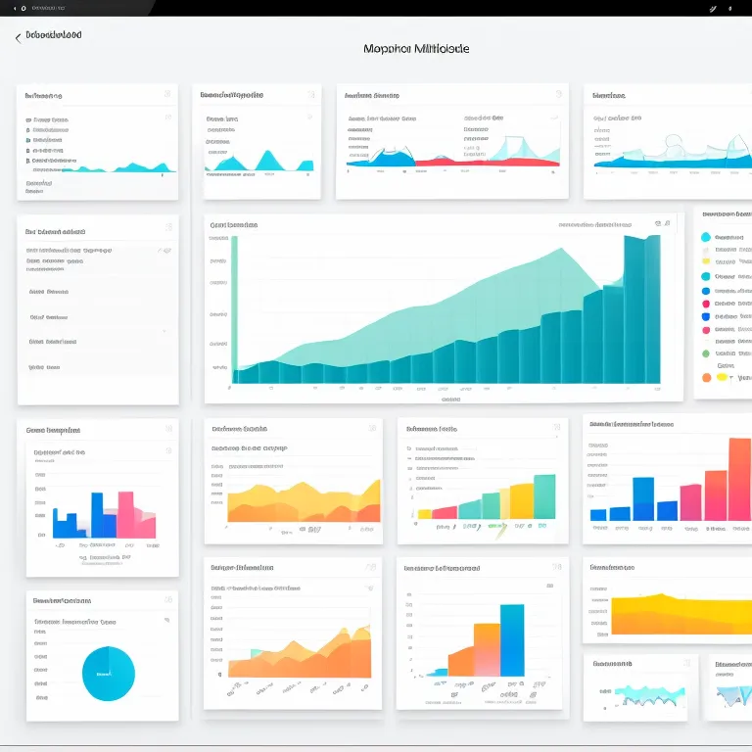Expand the first row in the left list panel
This screenshot has height=752, width=752.
click(165, 250)
